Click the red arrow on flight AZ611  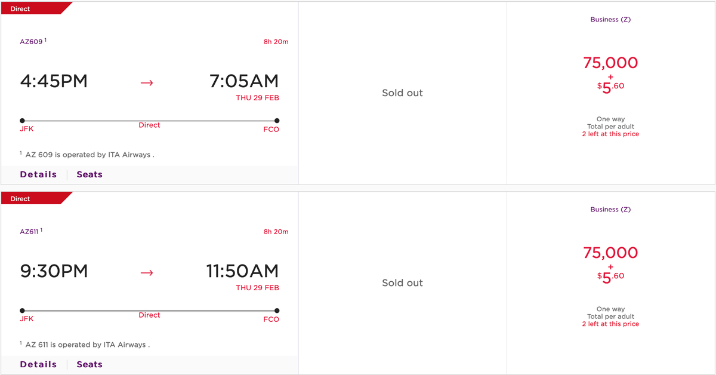146,272
